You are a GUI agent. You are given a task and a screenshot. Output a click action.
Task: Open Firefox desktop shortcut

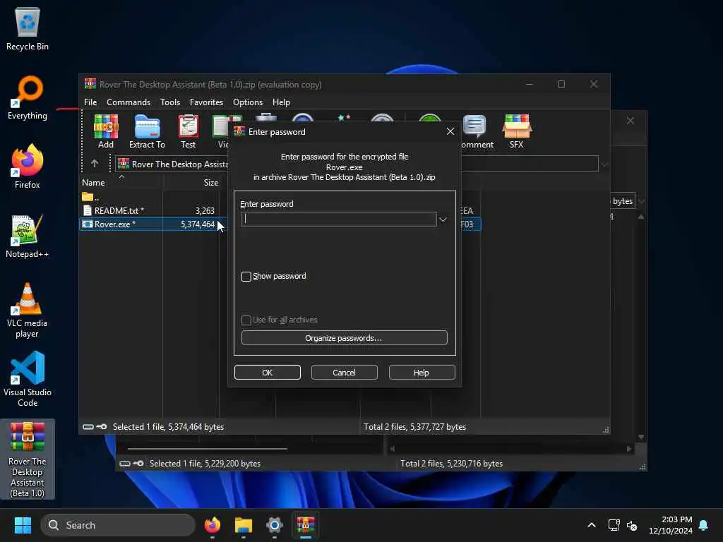[x=28, y=167]
